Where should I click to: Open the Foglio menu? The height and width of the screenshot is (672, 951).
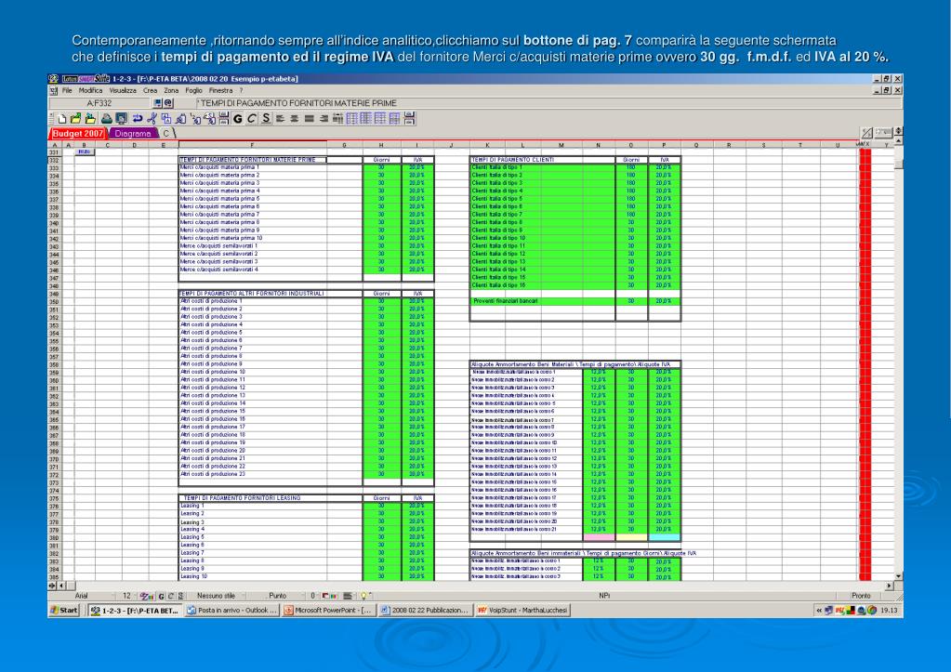click(x=193, y=90)
